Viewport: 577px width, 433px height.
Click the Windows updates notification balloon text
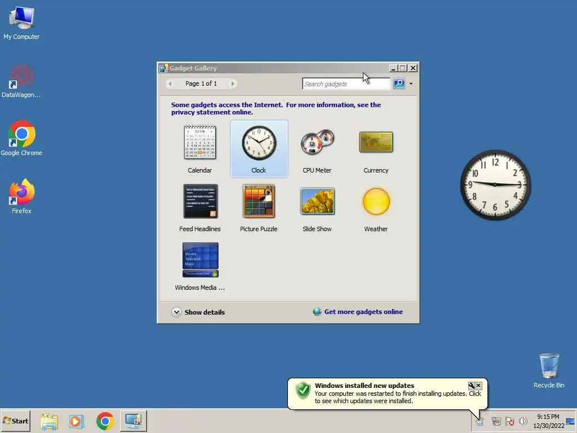click(x=398, y=397)
